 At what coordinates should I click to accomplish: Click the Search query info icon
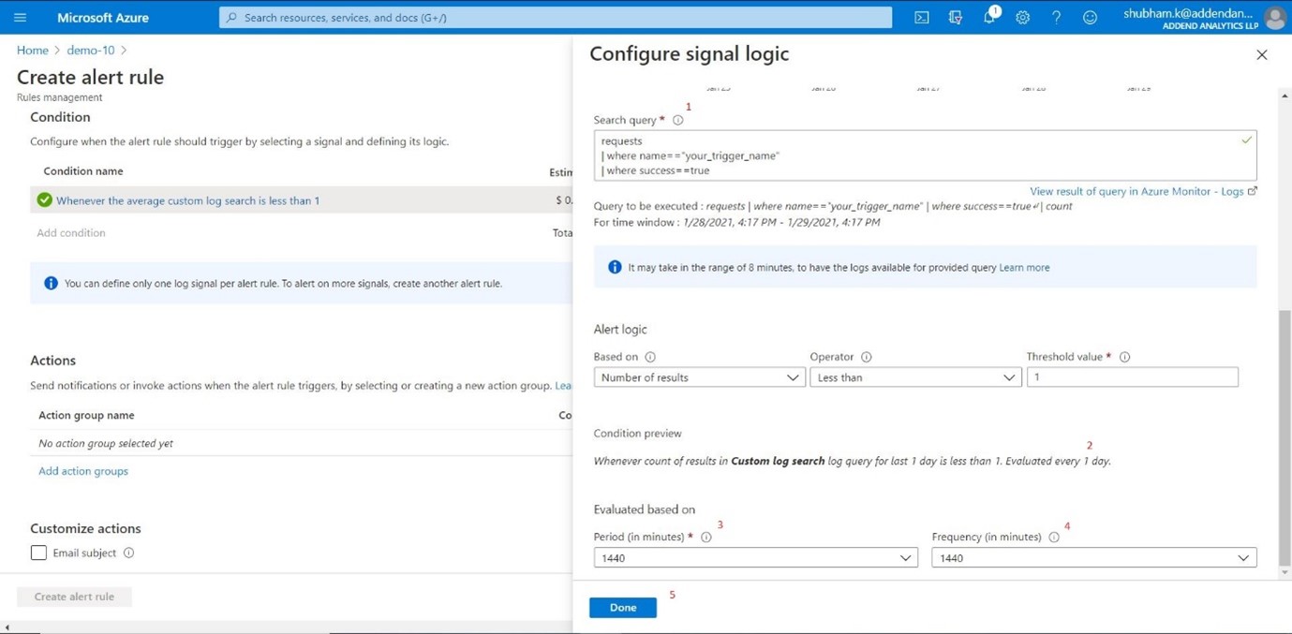click(677, 119)
